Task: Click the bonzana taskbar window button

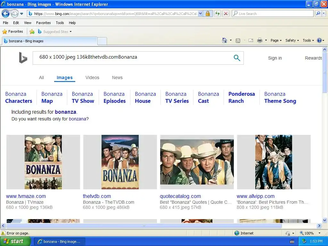Action: click(x=59, y=242)
